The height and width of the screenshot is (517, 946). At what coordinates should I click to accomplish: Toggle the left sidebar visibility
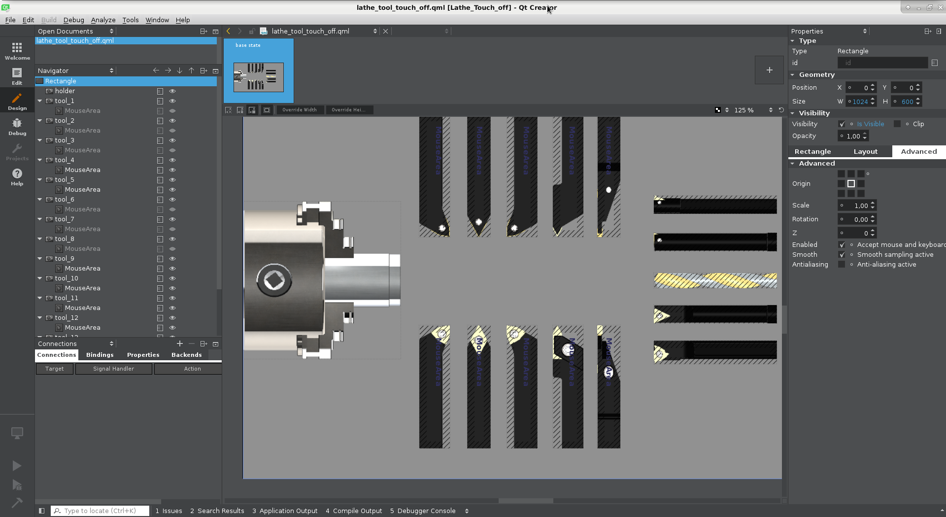click(x=41, y=511)
